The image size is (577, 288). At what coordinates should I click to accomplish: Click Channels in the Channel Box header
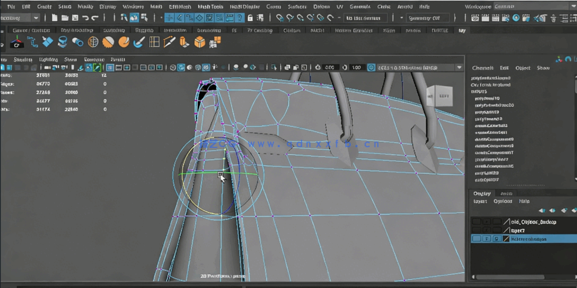(x=482, y=68)
